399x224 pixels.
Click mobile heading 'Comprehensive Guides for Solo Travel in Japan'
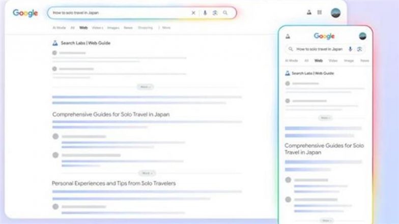tap(324, 149)
